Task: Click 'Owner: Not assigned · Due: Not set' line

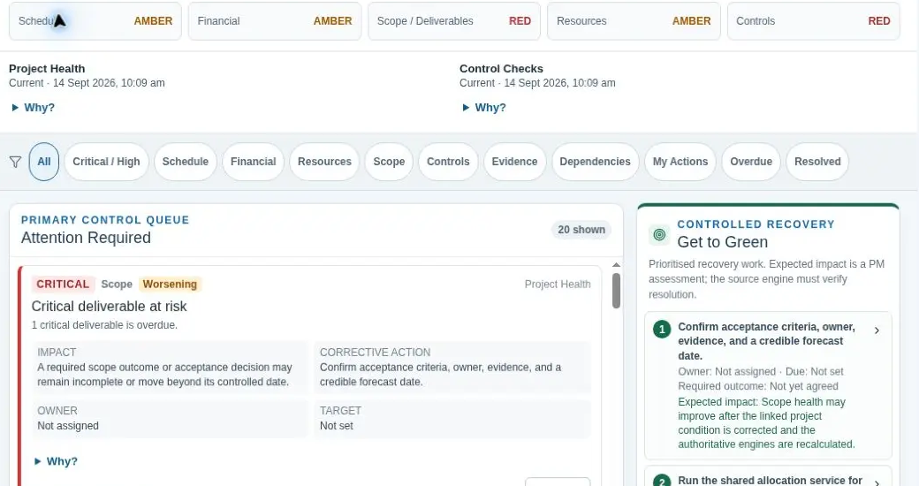Action: [761, 372]
